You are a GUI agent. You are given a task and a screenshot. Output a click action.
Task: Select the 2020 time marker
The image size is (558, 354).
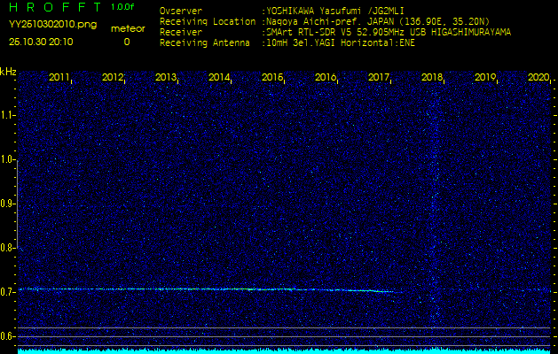[538, 78]
